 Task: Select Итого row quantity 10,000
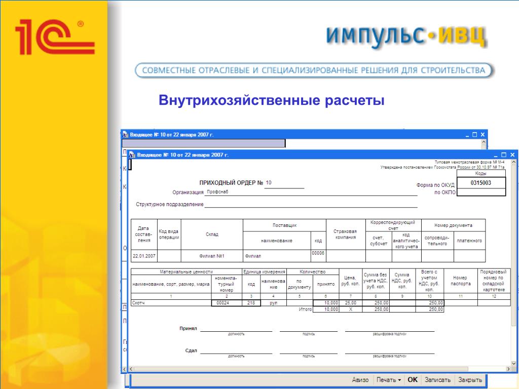[326, 309]
